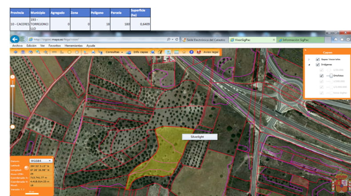Click the Info capas button

(140, 52)
